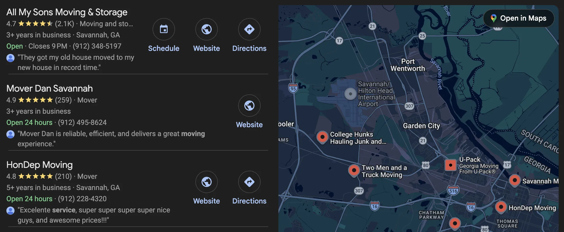Select the Mover Dan Savannah listing
The image size is (564, 232).
49,88
